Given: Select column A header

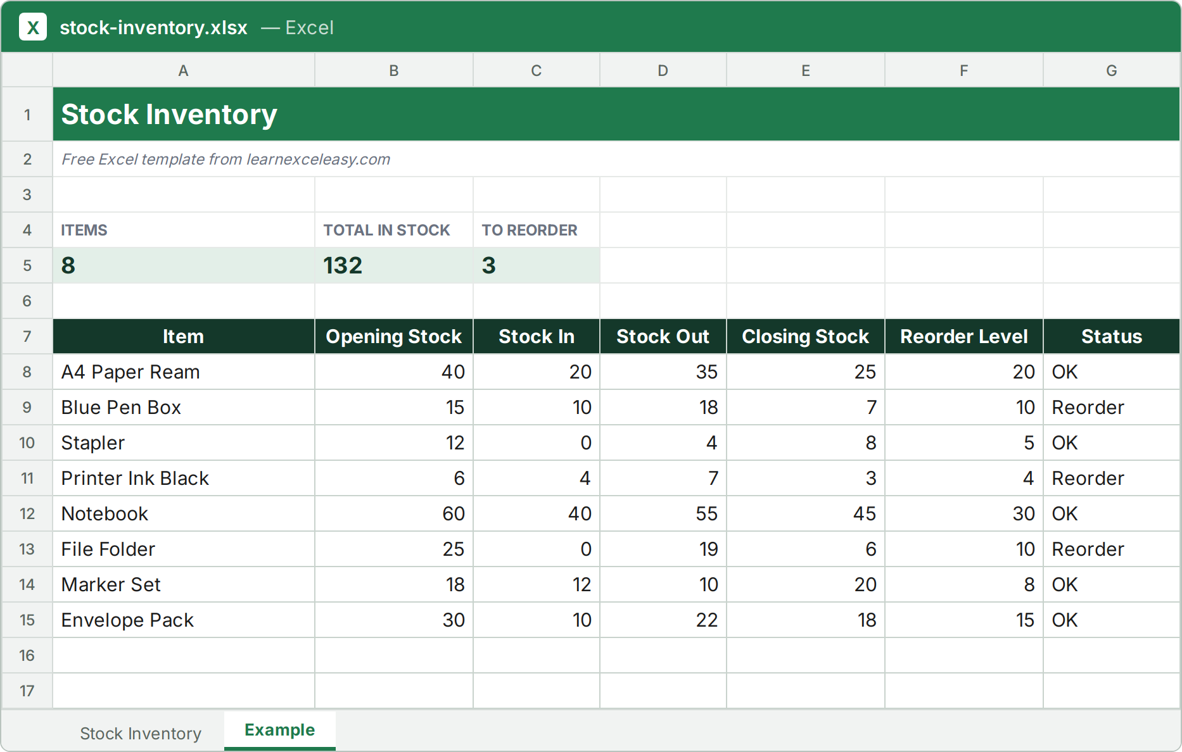Looking at the screenshot, I should (184, 70).
